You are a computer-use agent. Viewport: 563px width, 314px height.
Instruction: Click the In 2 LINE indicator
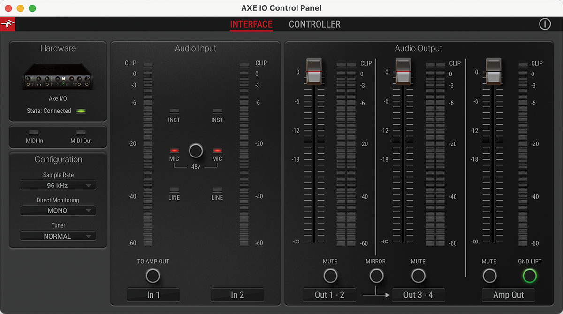217,189
